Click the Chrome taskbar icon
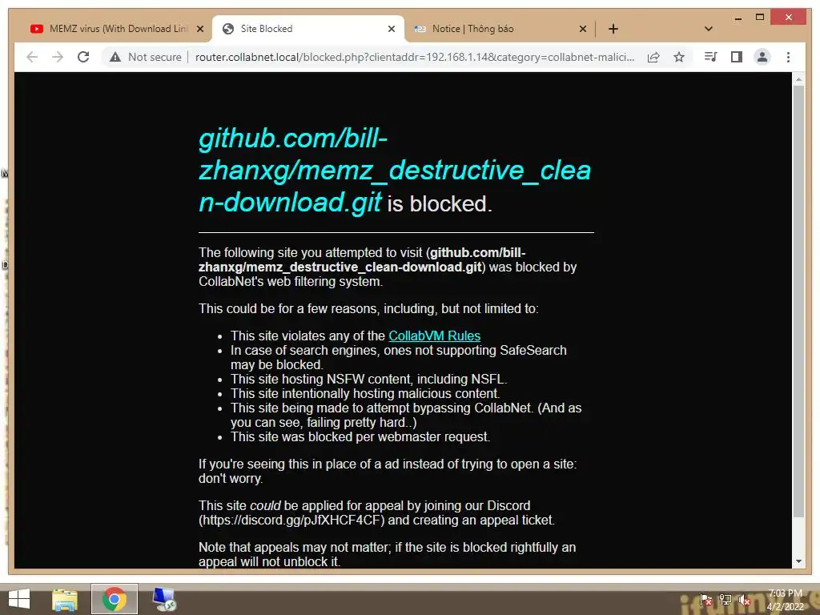Image resolution: width=820 pixels, height=615 pixels. coord(114,599)
